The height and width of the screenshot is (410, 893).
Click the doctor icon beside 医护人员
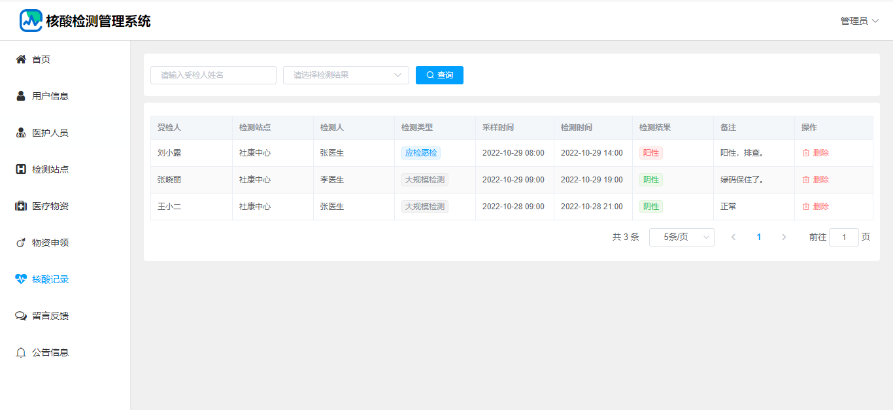(x=21, y=133)
